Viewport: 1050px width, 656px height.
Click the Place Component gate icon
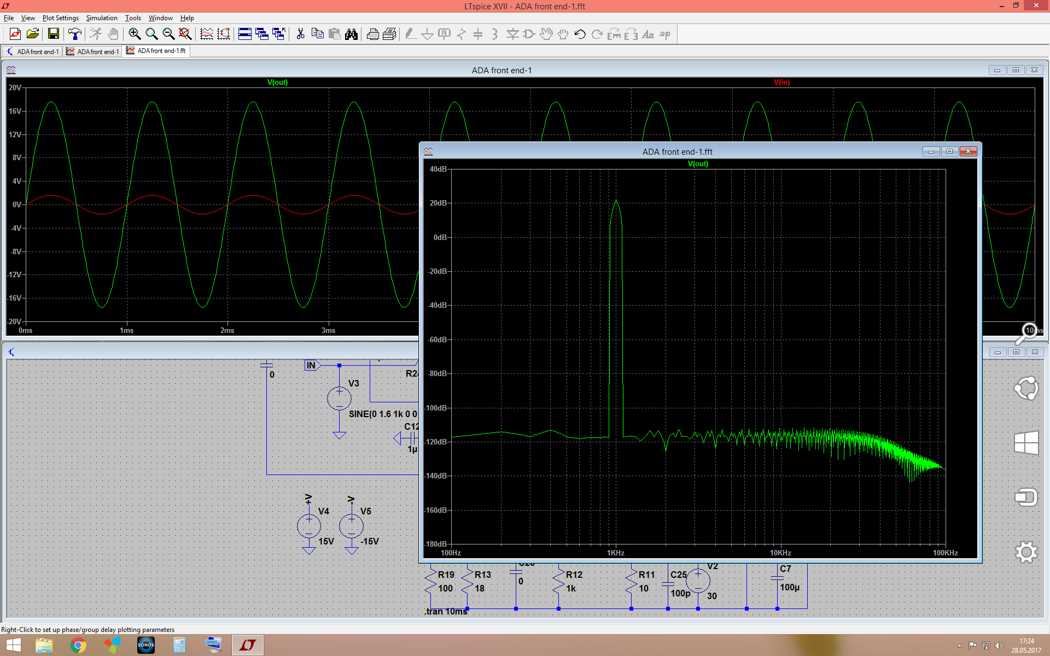point(529,34)
